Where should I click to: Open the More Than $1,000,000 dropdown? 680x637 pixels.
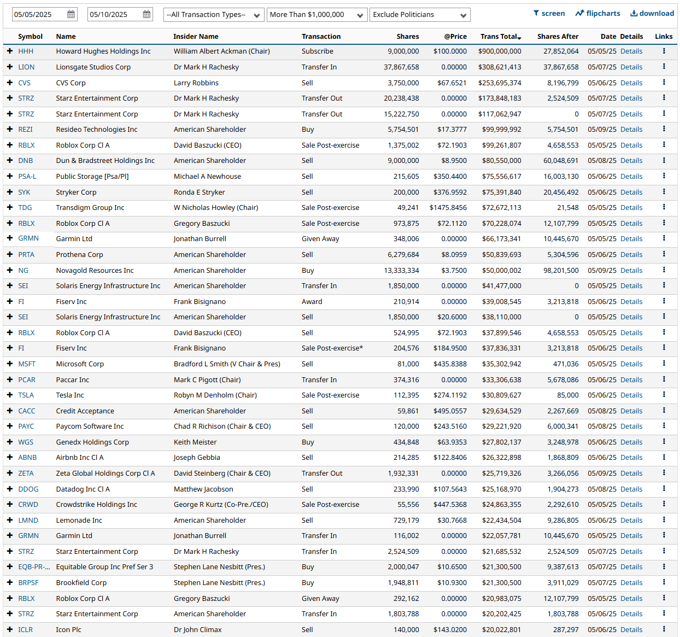pyautogui.click(x=317, y=15)
